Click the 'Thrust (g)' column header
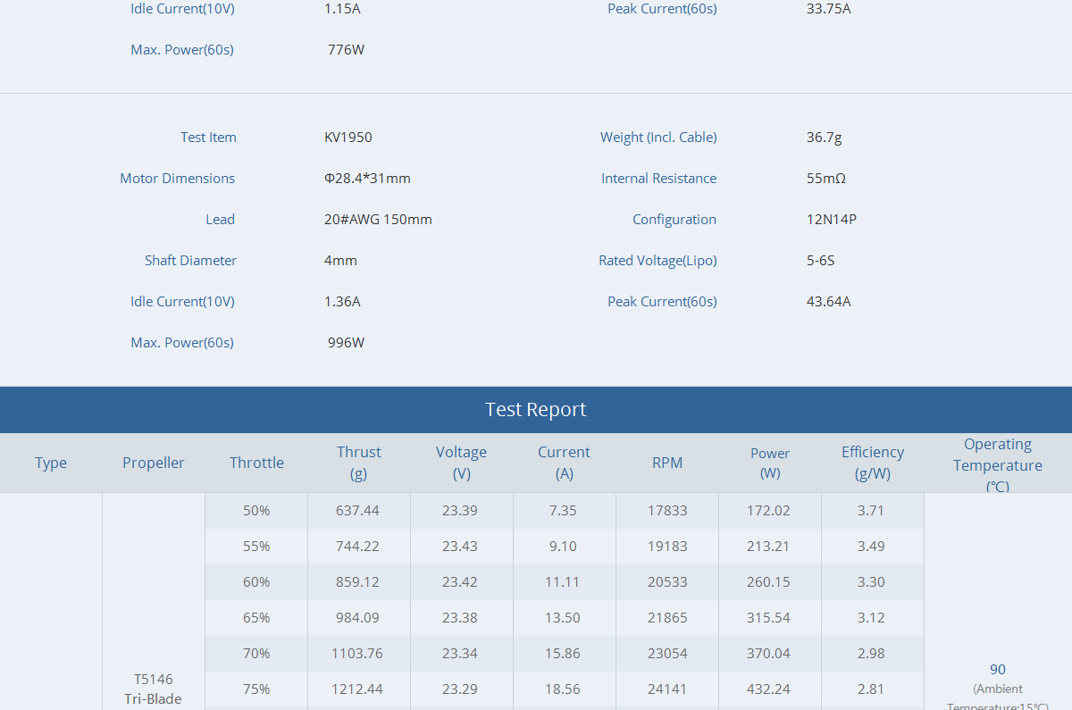This screenshot has width=1072, height=710. (x=359, y=463)
